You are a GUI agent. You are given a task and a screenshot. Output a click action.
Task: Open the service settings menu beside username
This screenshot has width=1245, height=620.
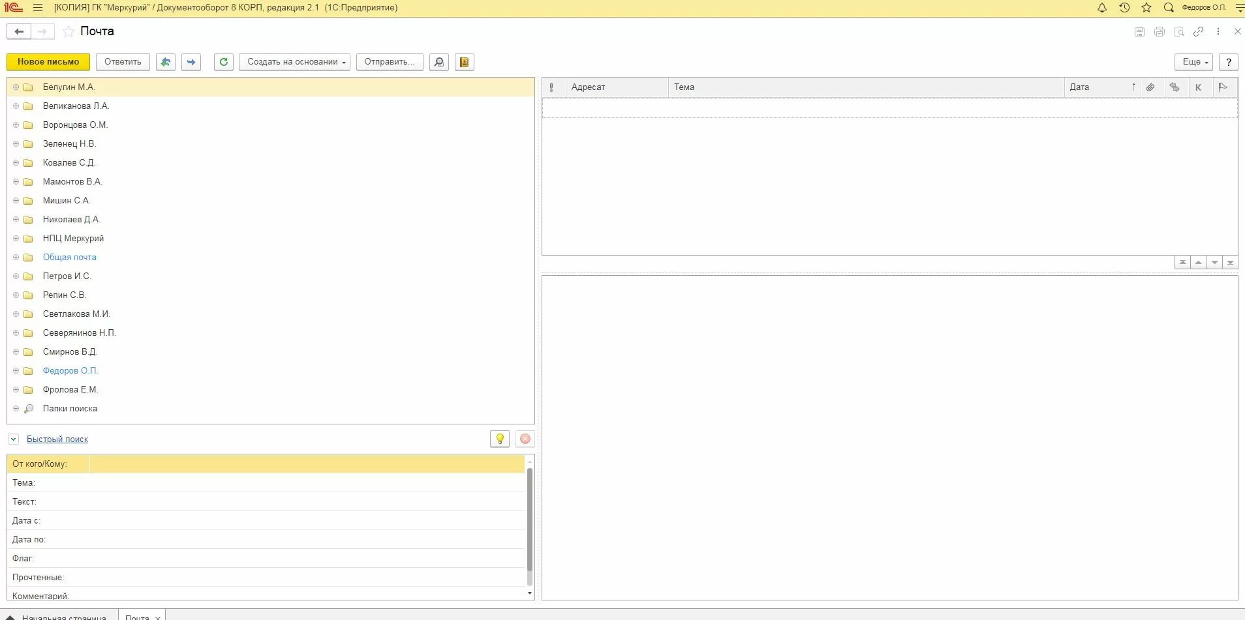coord(1240,8)
